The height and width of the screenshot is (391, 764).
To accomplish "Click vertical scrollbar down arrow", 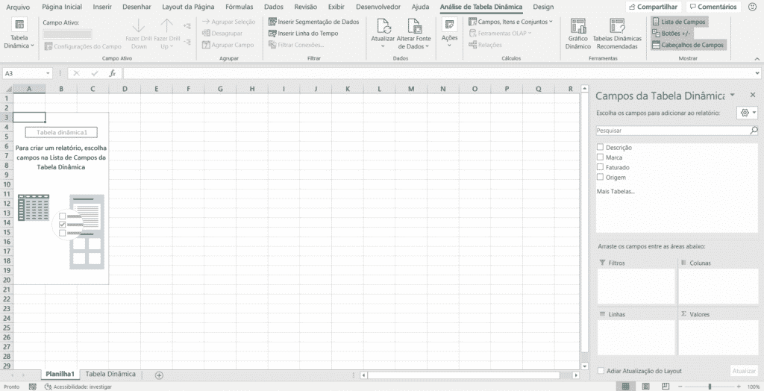I will click(585, 366).
